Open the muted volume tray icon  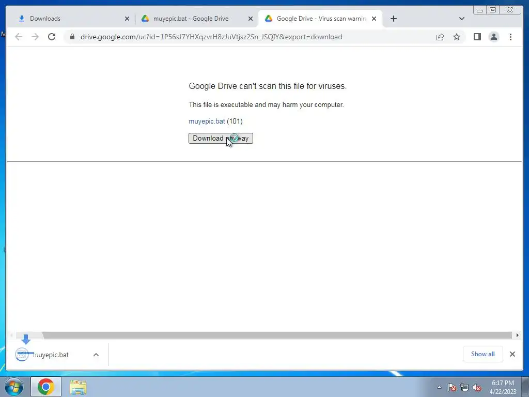pos(477,387)
